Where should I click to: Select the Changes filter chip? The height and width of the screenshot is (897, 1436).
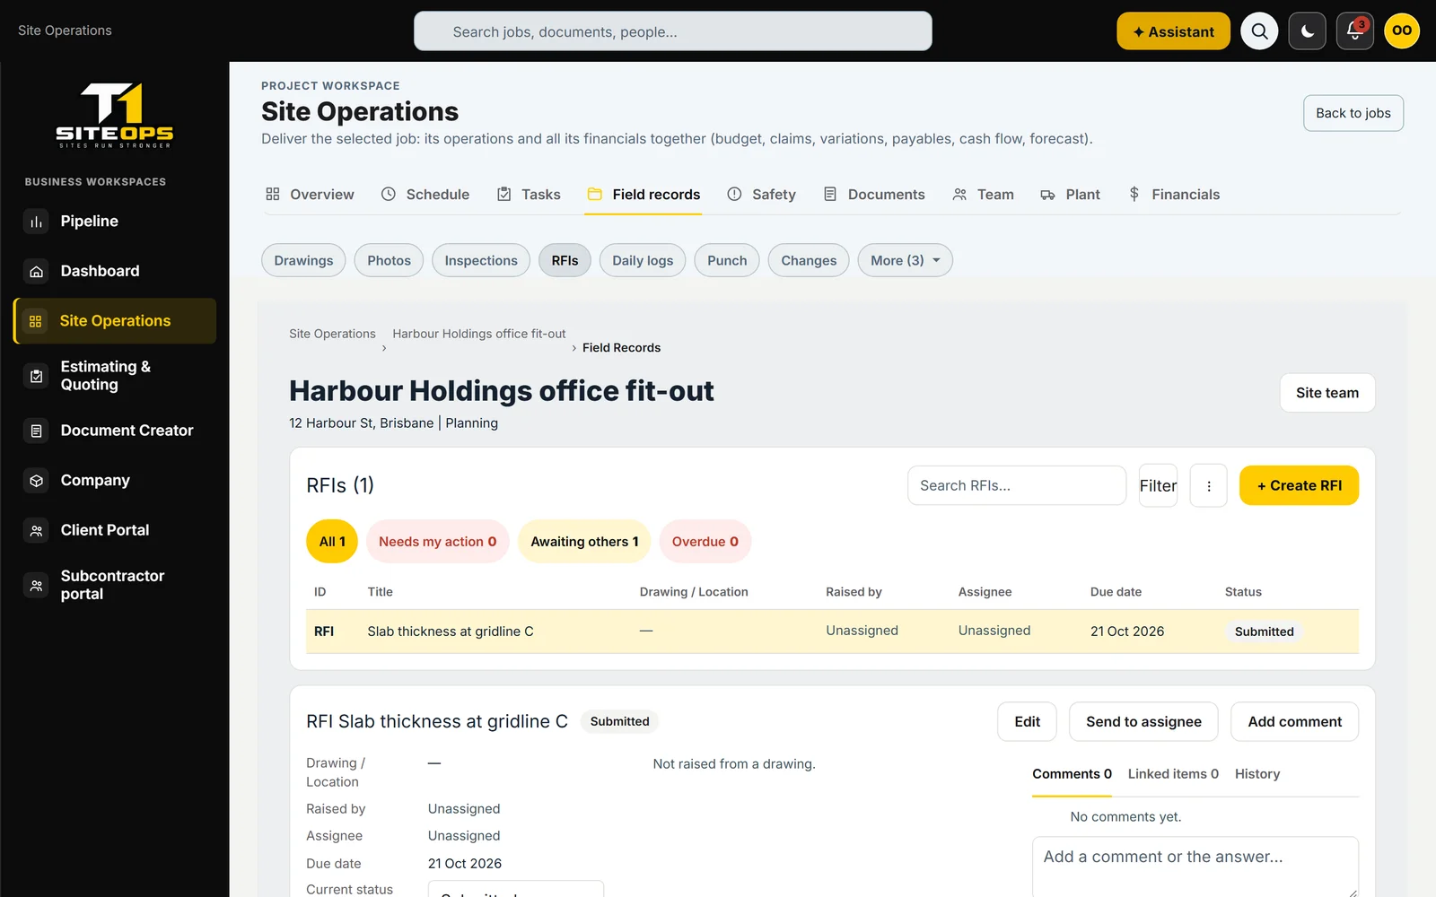point(809,260)
